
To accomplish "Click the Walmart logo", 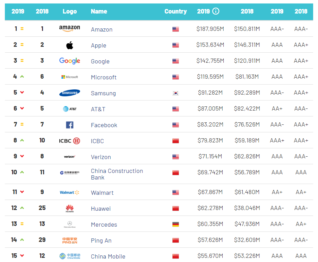I will pyautogui.click(x=70, y=192).
